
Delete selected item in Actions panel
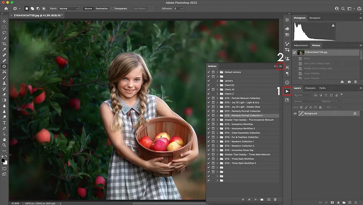tap(275, 199)
